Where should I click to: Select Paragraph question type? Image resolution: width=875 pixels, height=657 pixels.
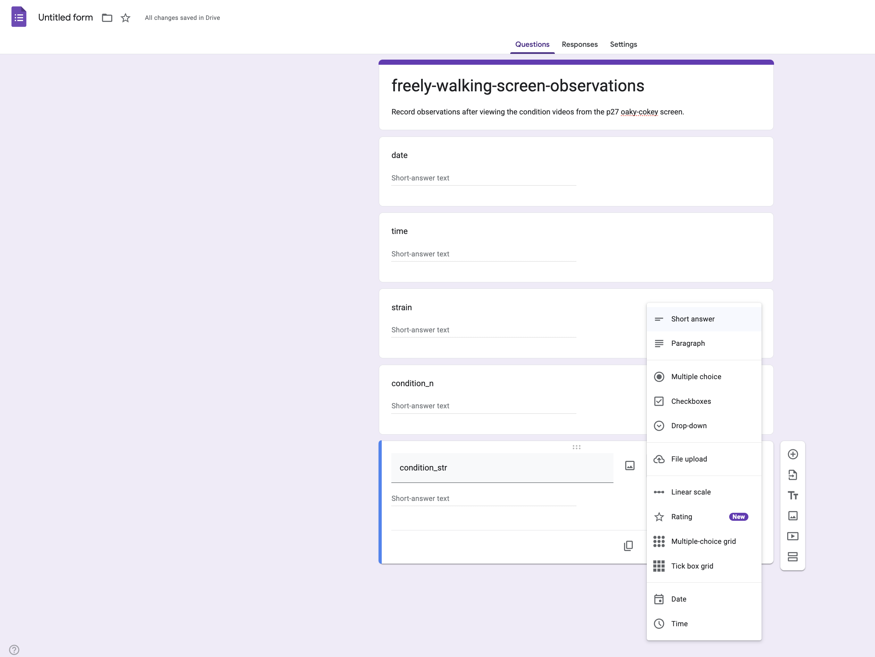704,343
